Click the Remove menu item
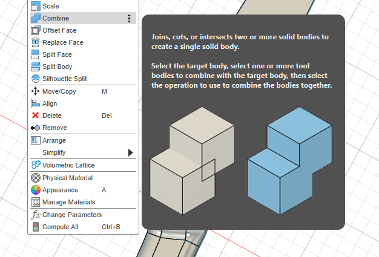This screenshot has height=257, width=379. point(54,128)
